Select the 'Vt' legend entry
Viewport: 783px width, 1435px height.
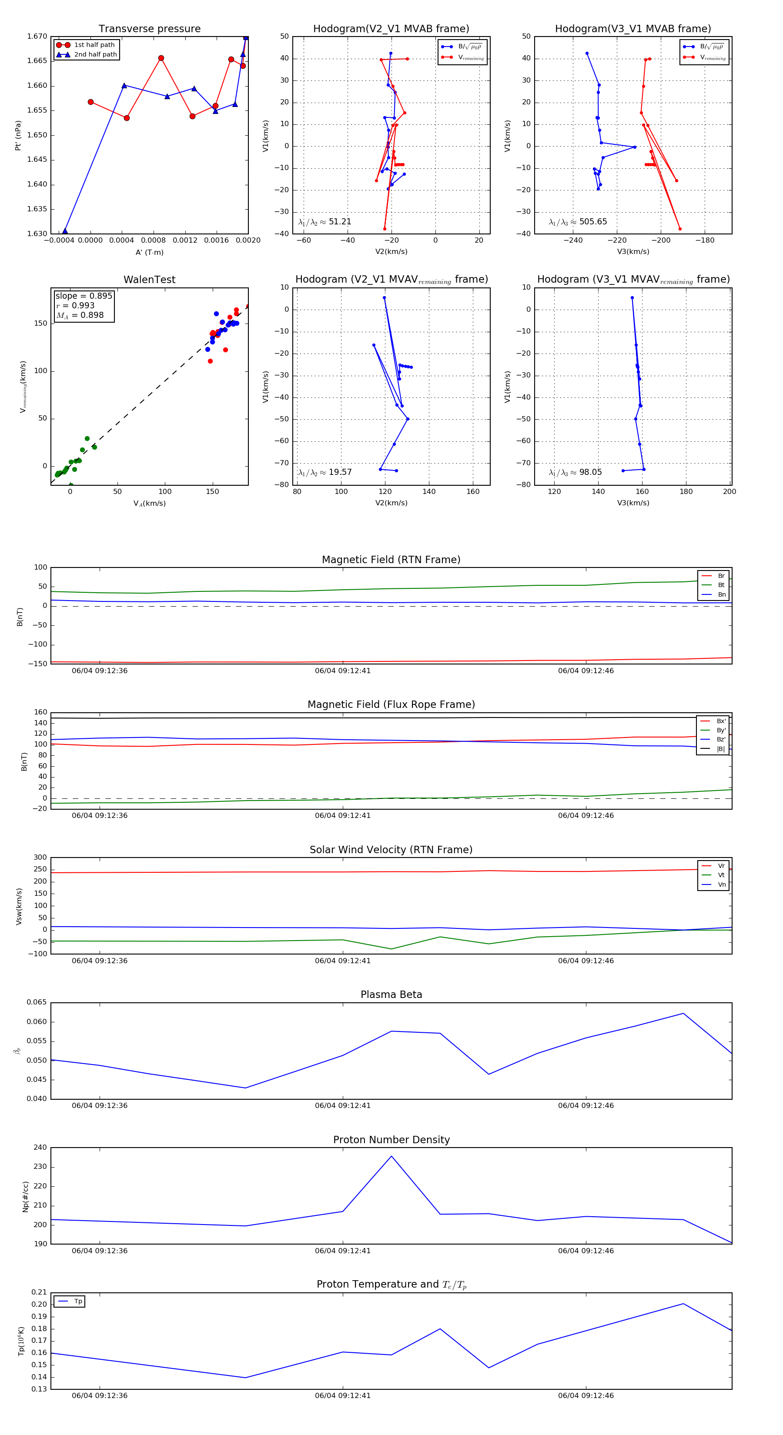[x=714, y=875]
